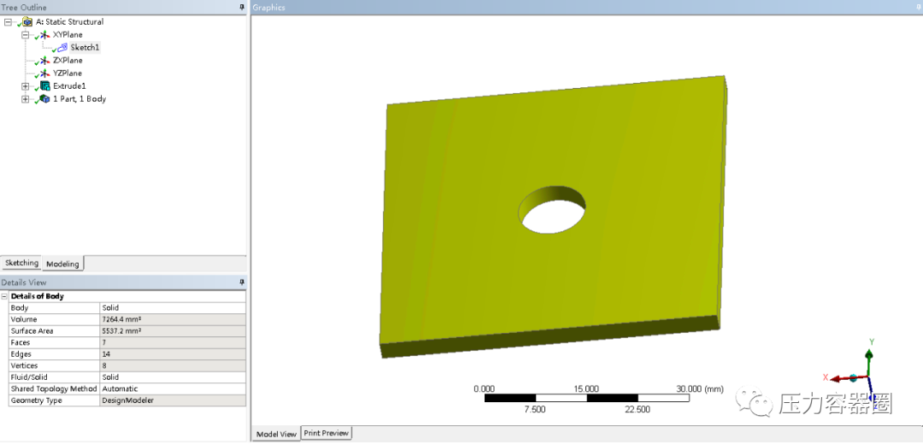Switch to the Print Preview tab
Image resolution: width=923 pixels, height=444 pixels.
pyautogui.click(x=326, y=433)
